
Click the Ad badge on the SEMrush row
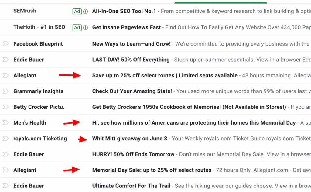(x=77, y=11)
